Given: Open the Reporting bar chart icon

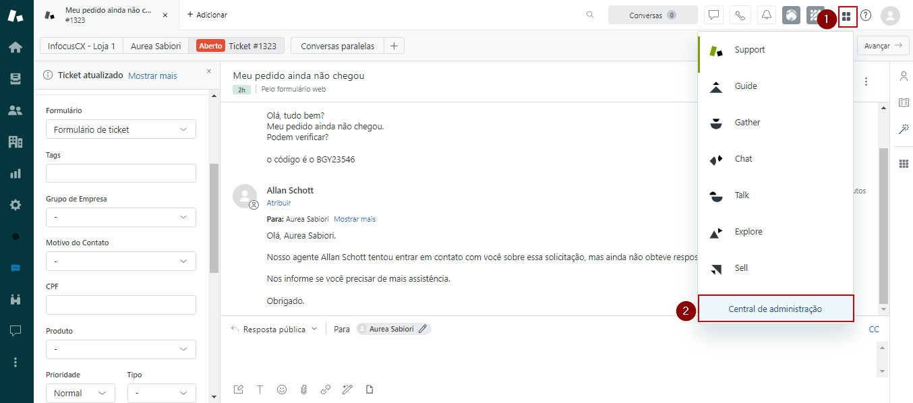Looking at the screenshot, I should [16, 174].
